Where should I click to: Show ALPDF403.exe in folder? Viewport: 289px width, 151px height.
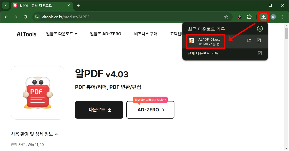(249, 40)
